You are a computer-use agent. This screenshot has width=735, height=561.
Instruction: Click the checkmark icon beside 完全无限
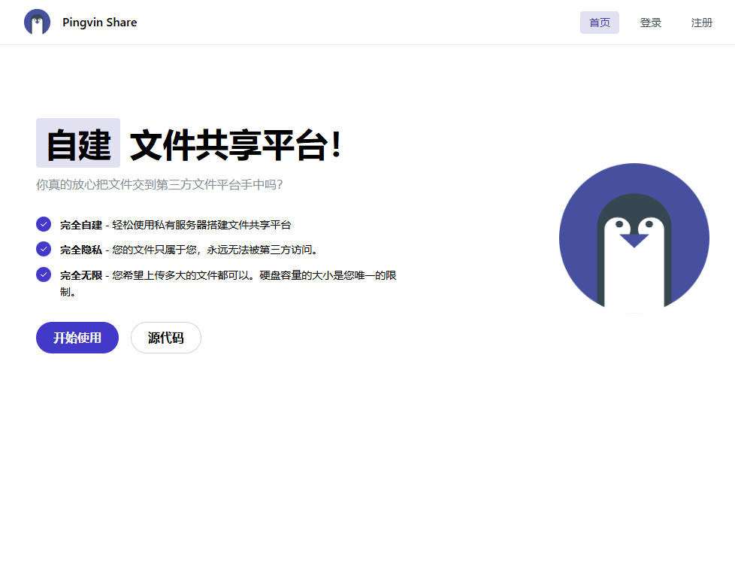point(44,274)
